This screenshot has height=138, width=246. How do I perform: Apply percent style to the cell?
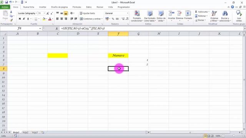click(113, 19)
